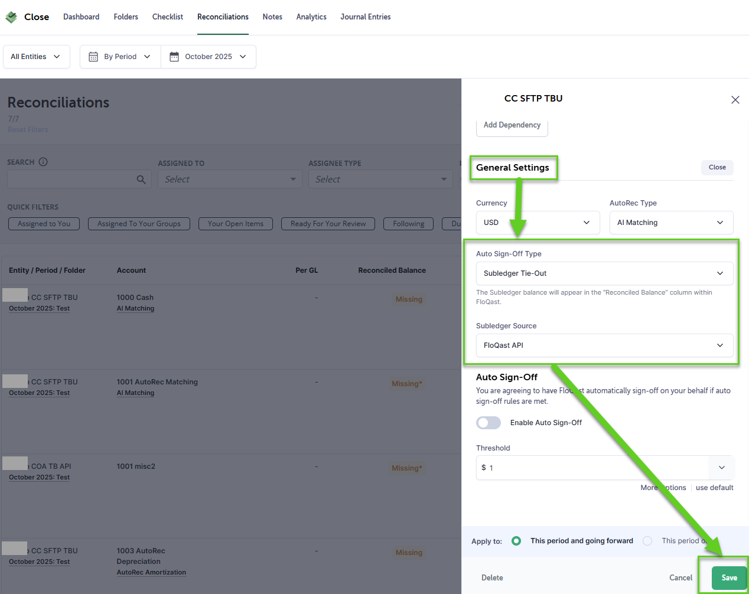The image size is (749, 594).
Task: Open the All Entities selector
Action: point(36,57)
